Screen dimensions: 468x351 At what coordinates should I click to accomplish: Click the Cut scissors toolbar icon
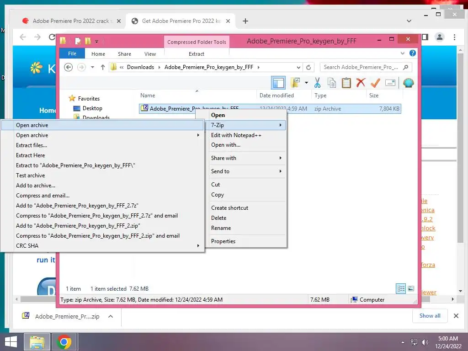pyautogui.click(x=317, y=83)
